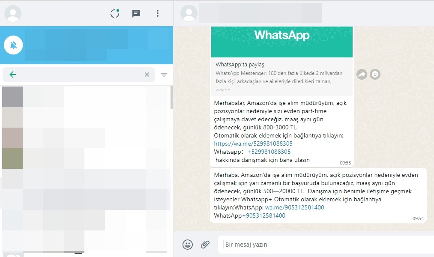Clear the search with the X icon
434x257 pixels.
click(147, 75)
